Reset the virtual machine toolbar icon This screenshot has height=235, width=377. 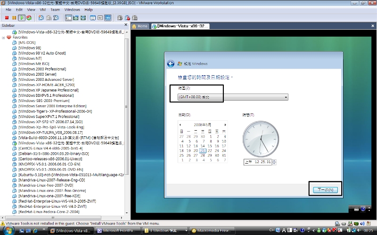29,18
